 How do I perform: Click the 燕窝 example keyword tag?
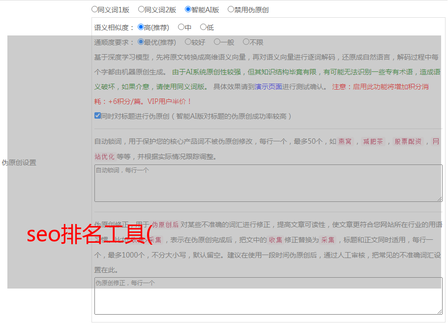tap(345, 142)
